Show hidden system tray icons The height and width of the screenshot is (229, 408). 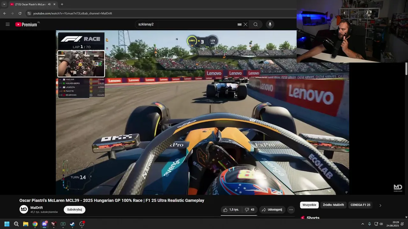coord(362,224)
